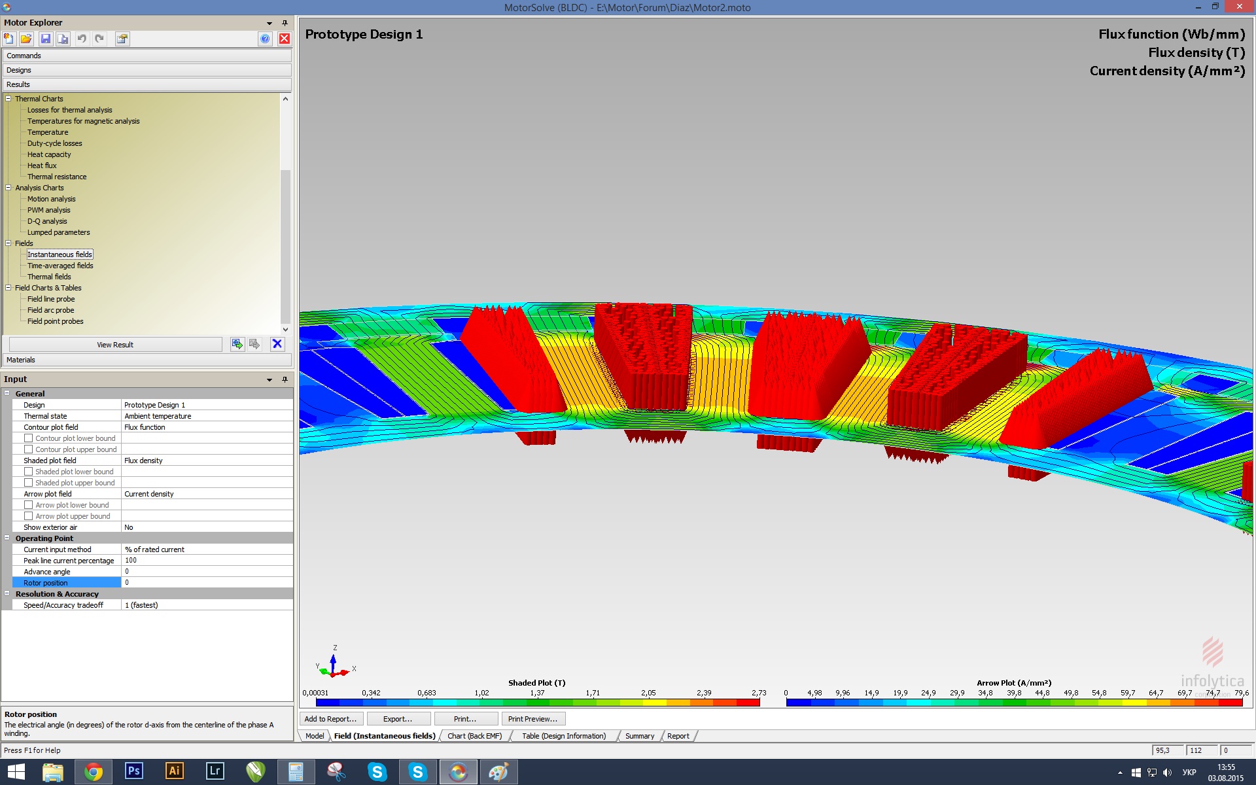1256x785 pixels.
Task: Click the add field result arrow icon
Action: tap(237, 344)
